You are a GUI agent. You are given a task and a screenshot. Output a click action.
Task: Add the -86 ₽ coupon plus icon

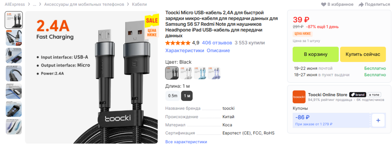click(378, 121)
